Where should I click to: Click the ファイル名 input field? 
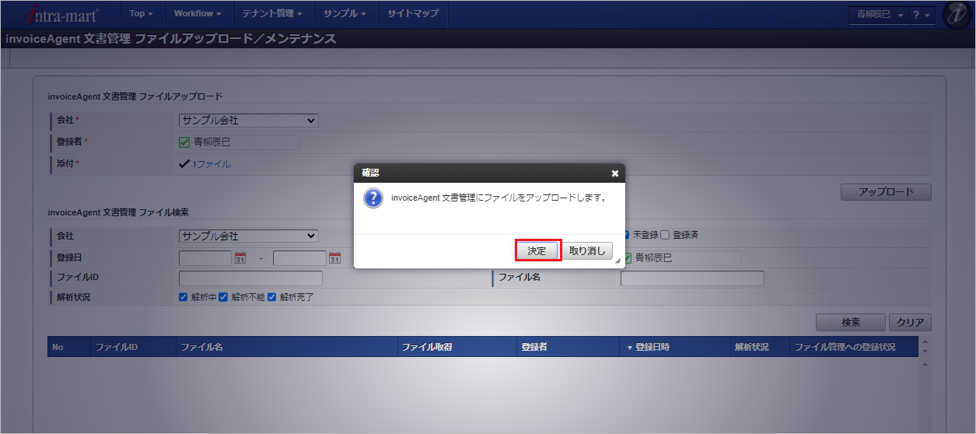pyautogui.click(x=692, y=278)
